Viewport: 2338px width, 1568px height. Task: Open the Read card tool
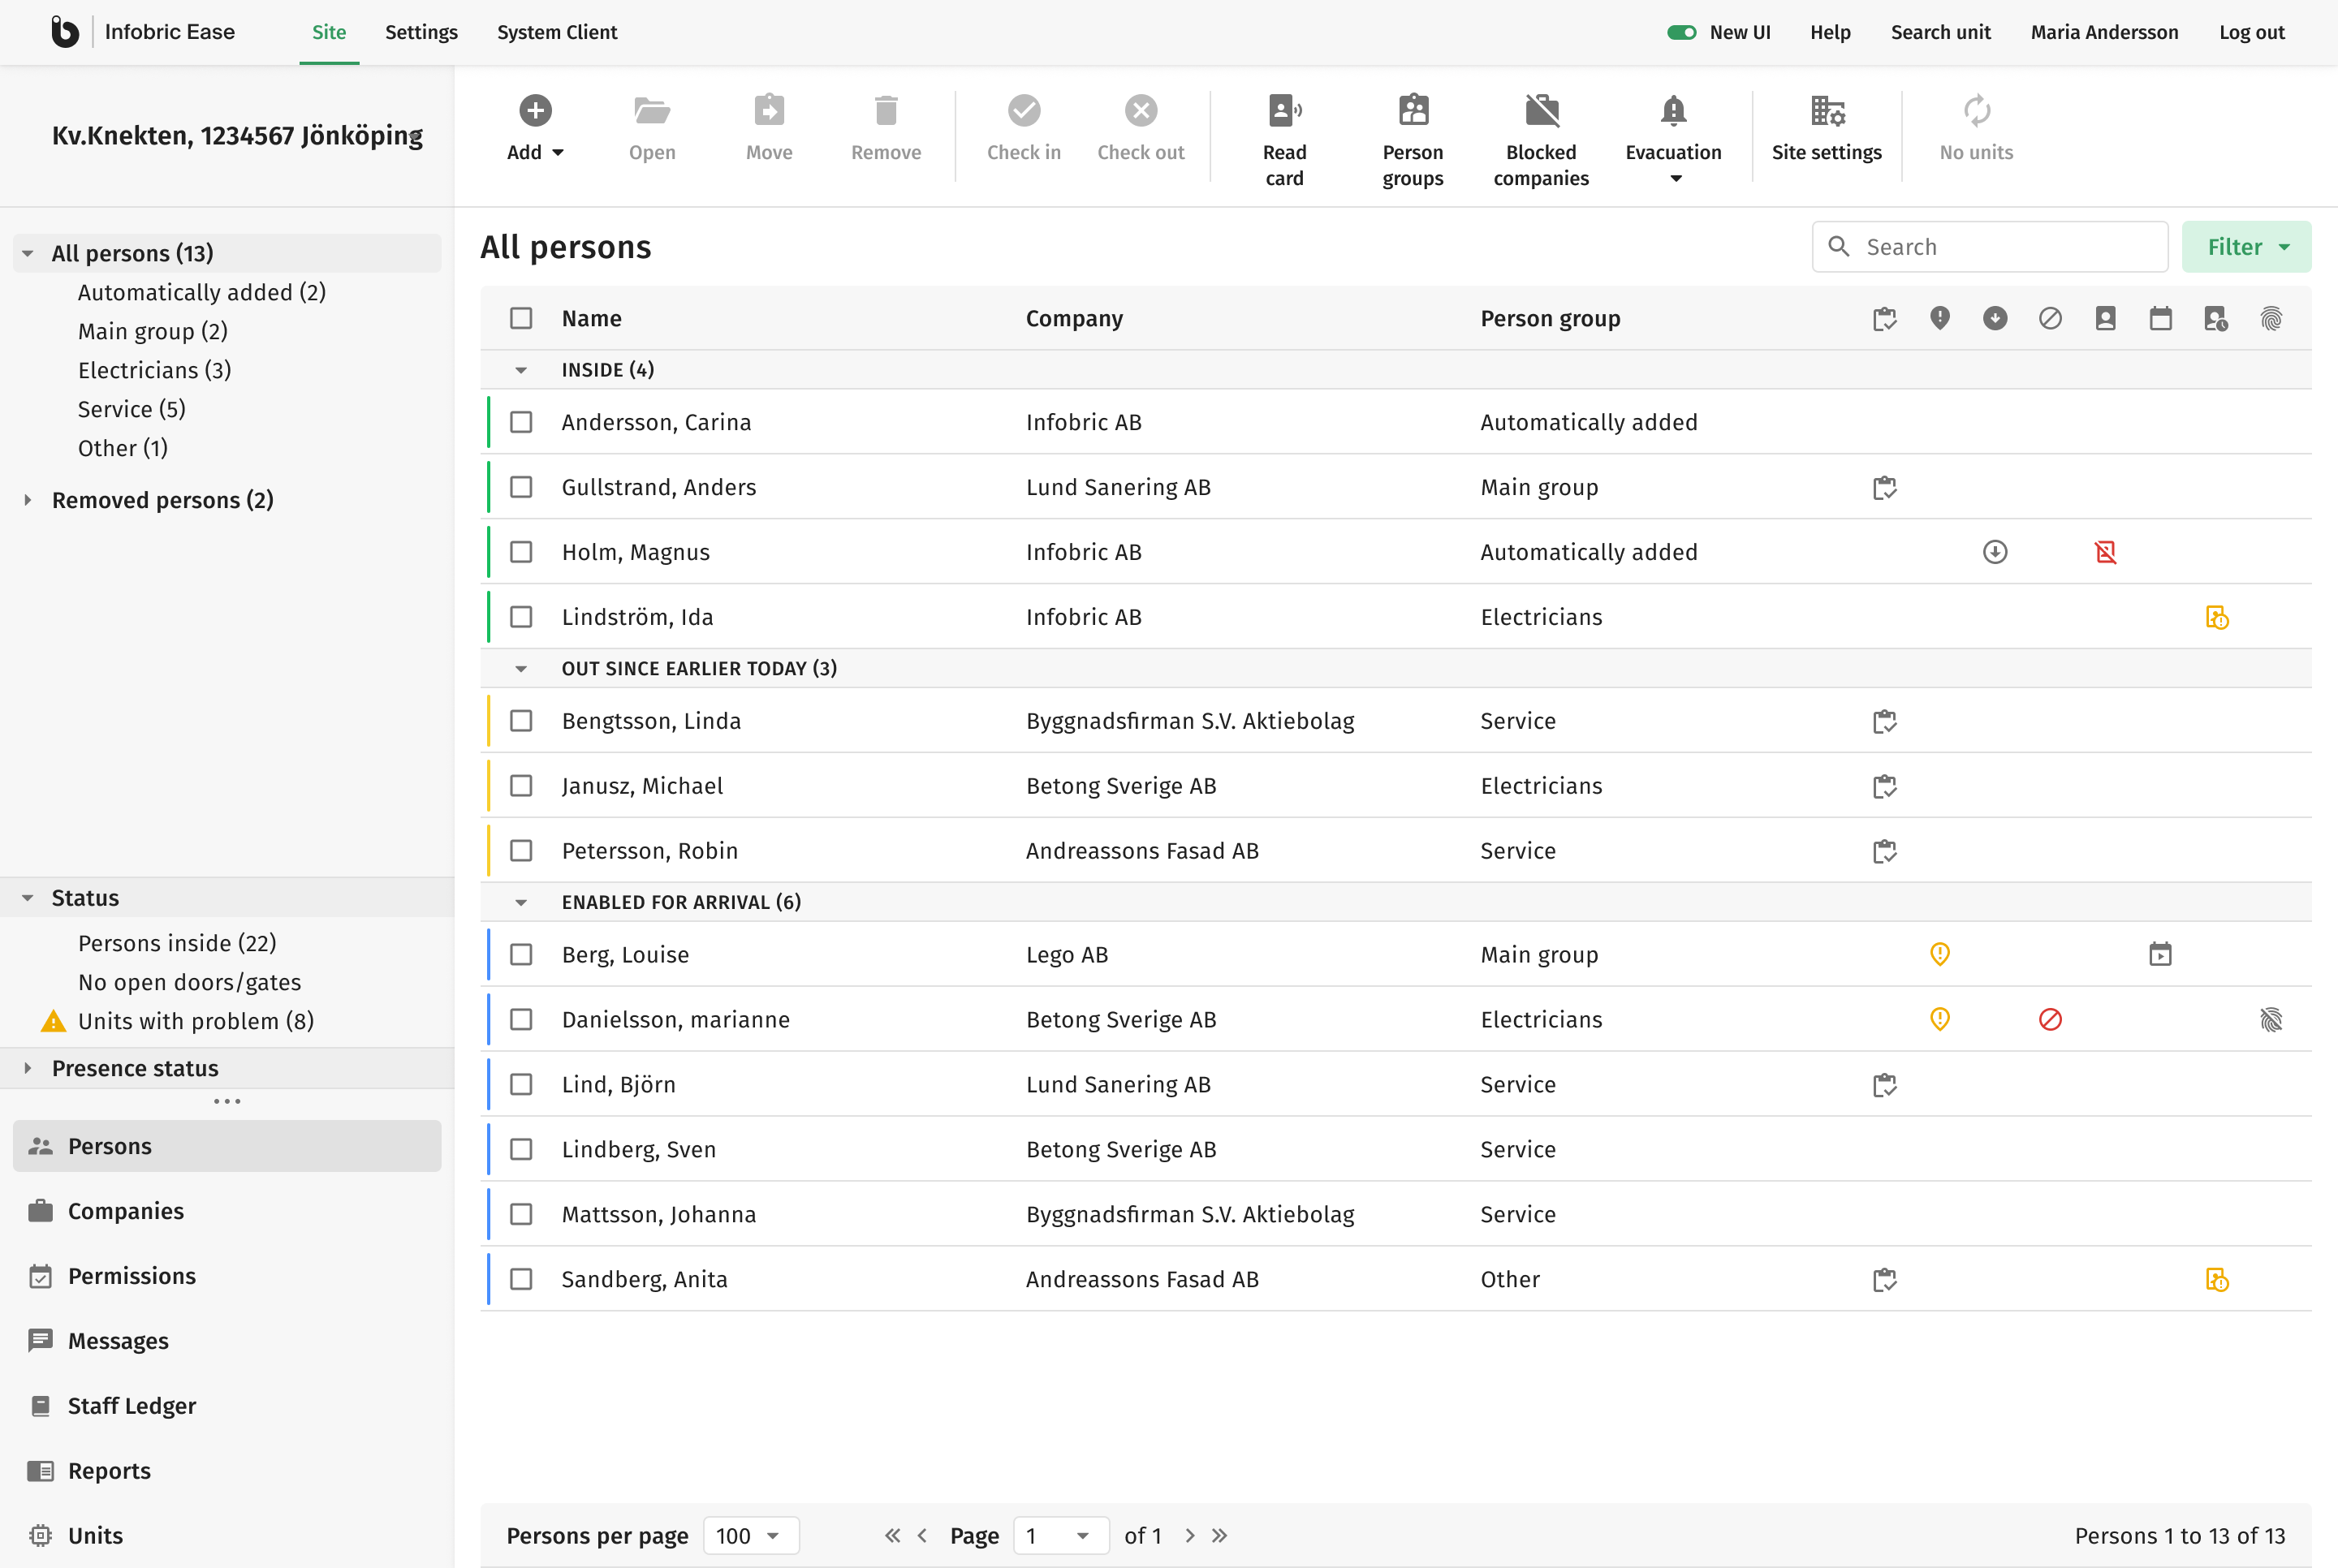pos(1284,138)
